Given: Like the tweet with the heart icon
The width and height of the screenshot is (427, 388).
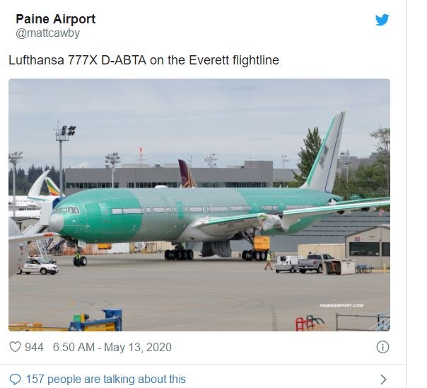Looking at the screenshot, I should pyautogui.click(x=15, y=348).
